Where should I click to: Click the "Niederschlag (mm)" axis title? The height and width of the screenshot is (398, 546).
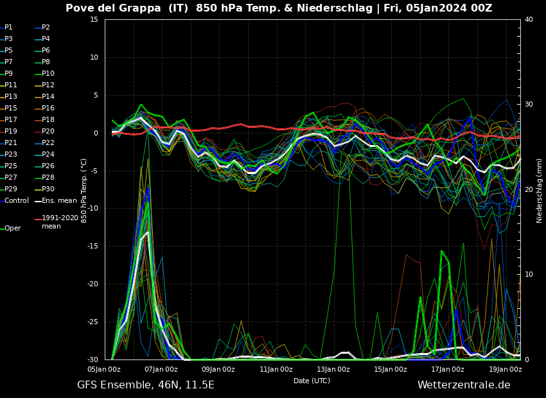[x=539, y=191]
